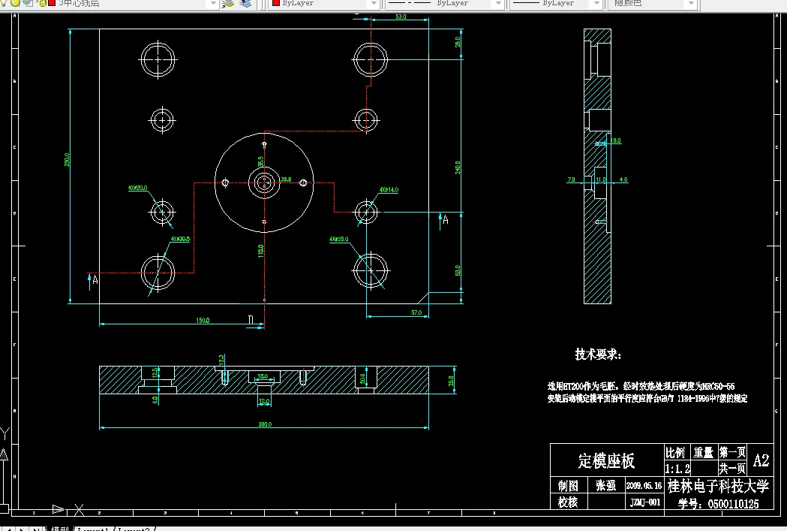
Task: Click the UCS X-axis marker in the bottom-left corner
Action: pos(79,510)
